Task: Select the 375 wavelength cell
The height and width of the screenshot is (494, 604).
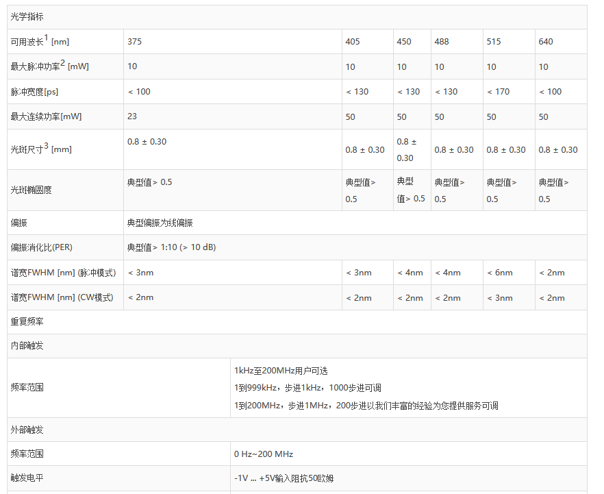Action: pyautogui.click(x=135, y=42)
